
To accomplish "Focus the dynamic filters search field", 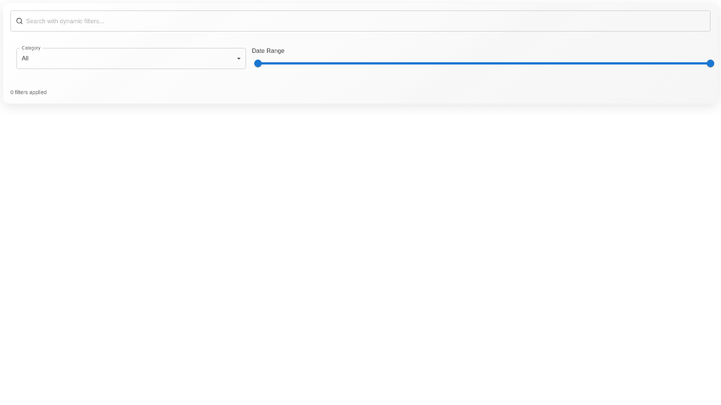I will 360,21.
